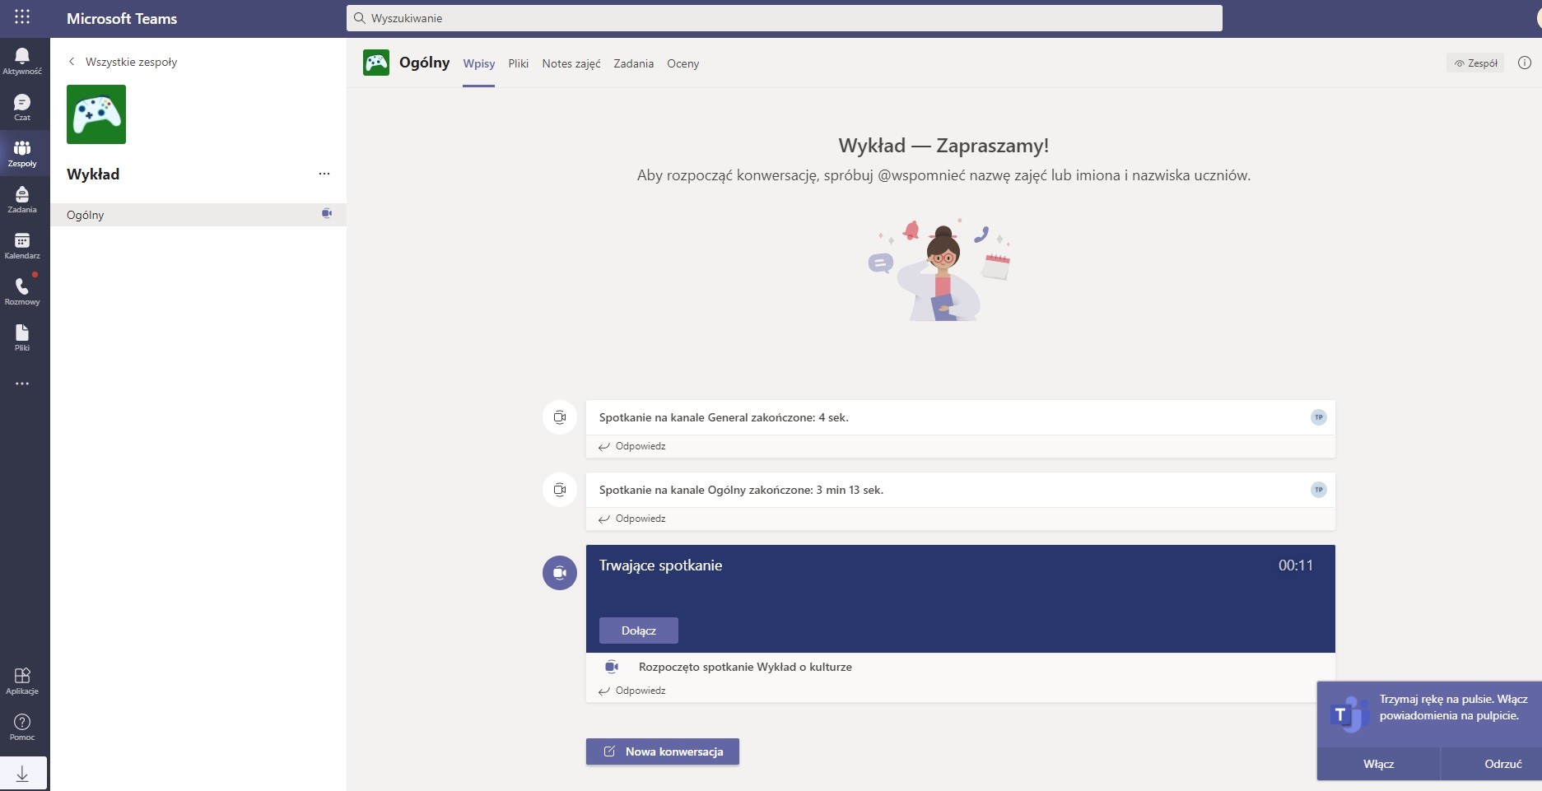Open the Oceny tab
Screen dimensions: 1542x791
pyautogui.click(x=683, y=63)
